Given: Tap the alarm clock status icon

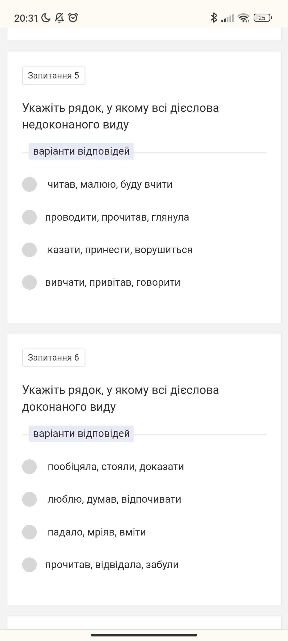Looking at the screenshot, I should click(73, 18).
